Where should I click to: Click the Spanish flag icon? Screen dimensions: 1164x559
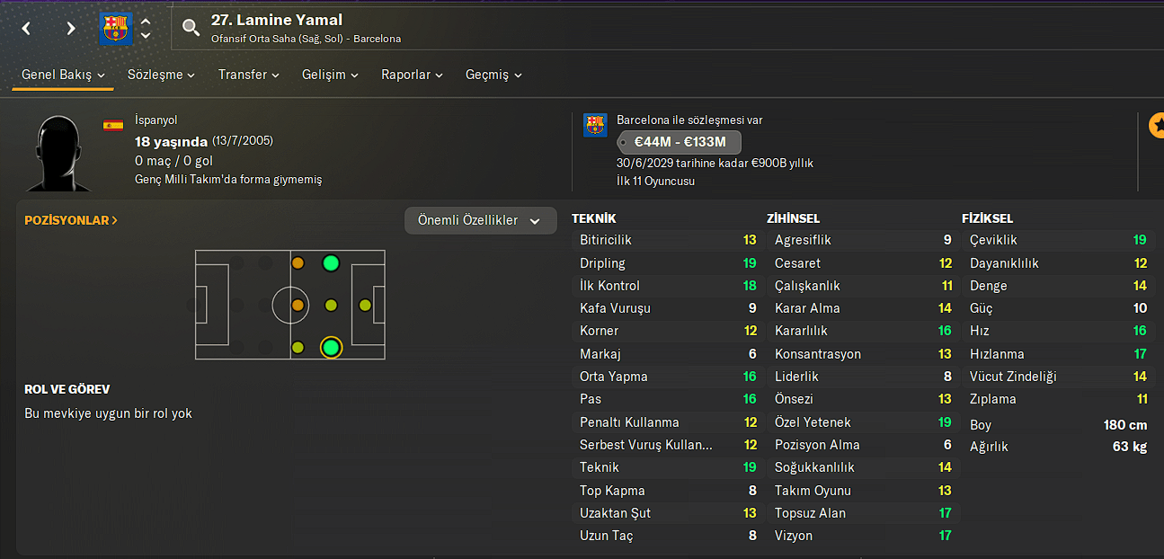click(x=113, y=125)
